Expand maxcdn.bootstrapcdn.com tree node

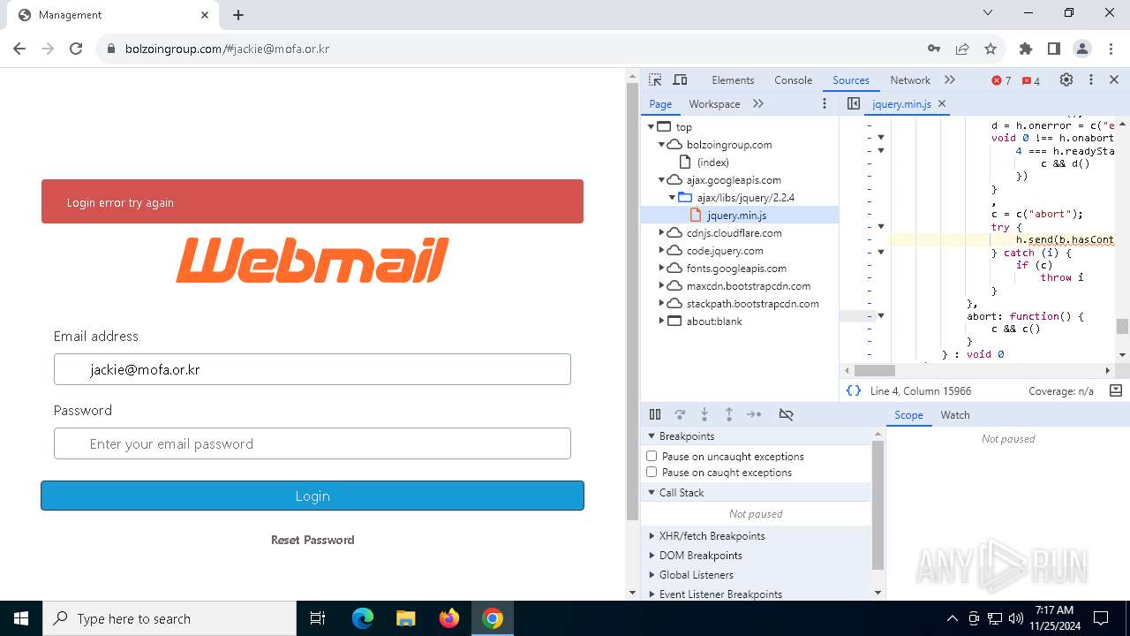661,285
